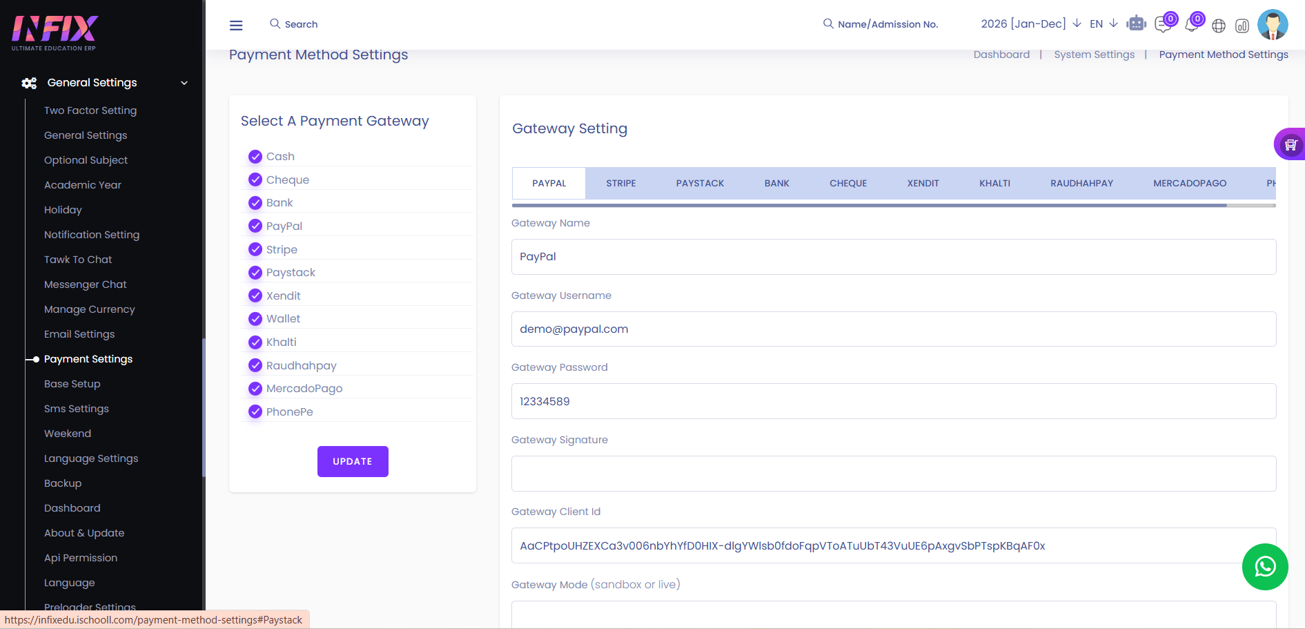
Task: Focus the Gateway Signature input field
Action: click(x=894, y=474)
